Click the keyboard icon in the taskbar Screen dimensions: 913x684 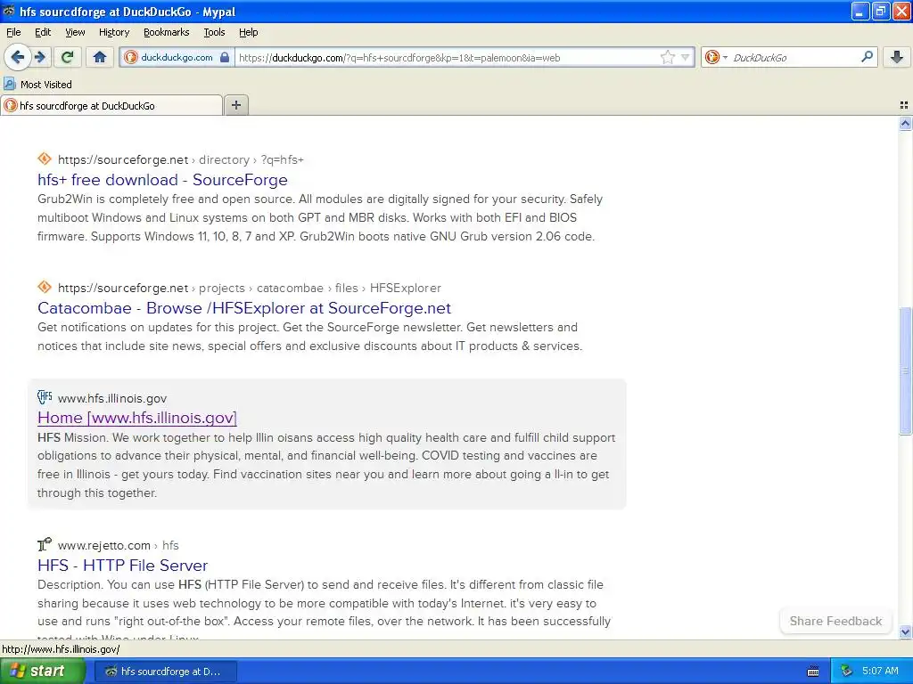(x=813, y=672)
